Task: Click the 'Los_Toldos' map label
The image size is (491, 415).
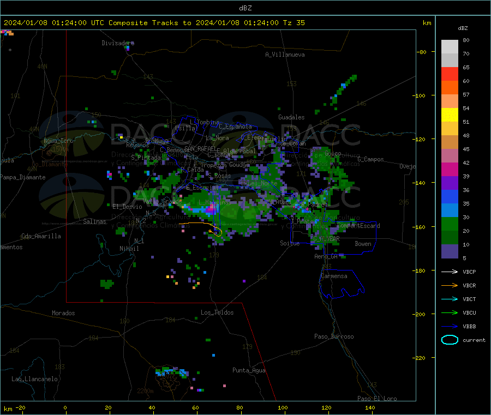Action: coord(217,312)
